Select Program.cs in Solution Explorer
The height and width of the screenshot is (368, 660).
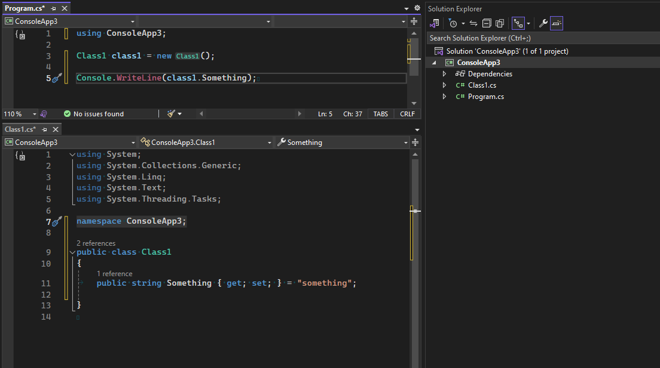[486, 97]
